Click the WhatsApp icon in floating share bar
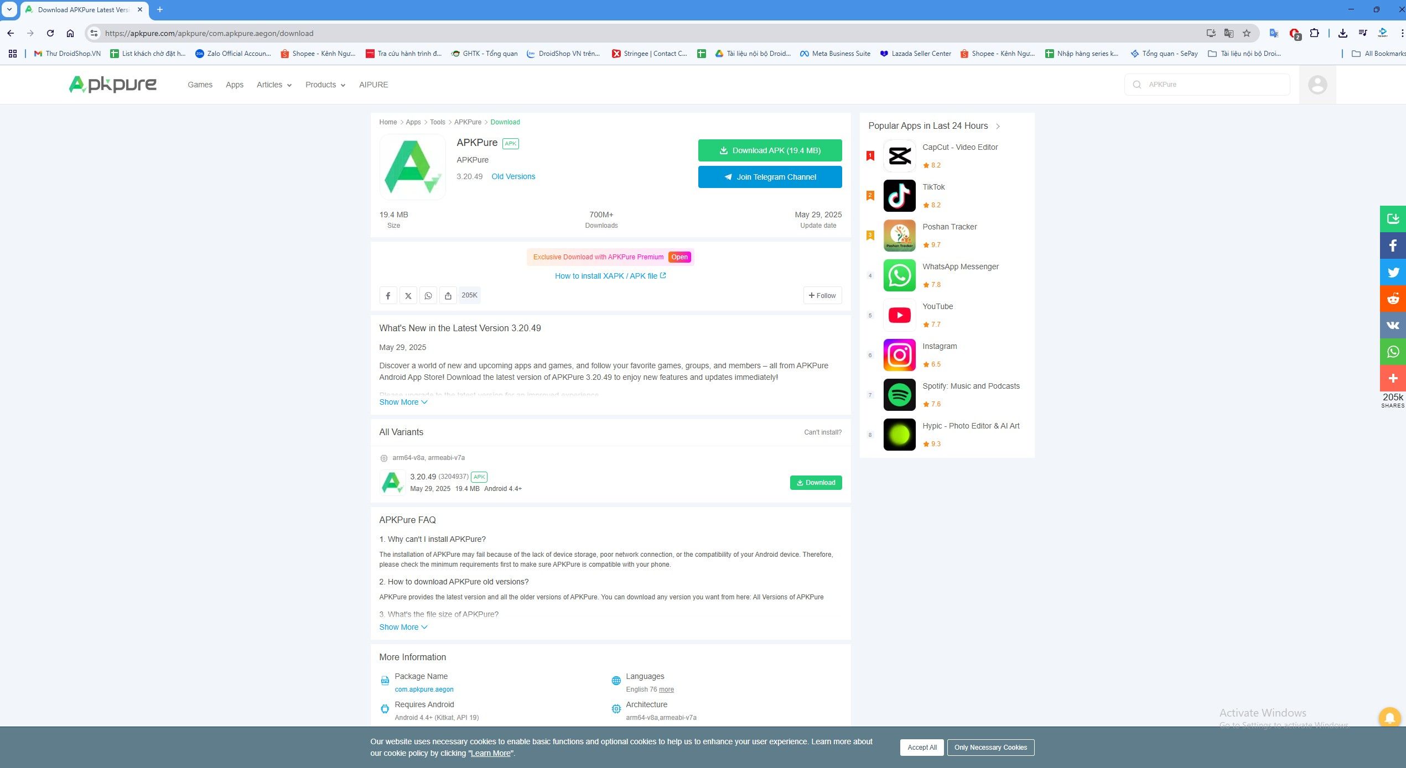 tap(1393, 352)
